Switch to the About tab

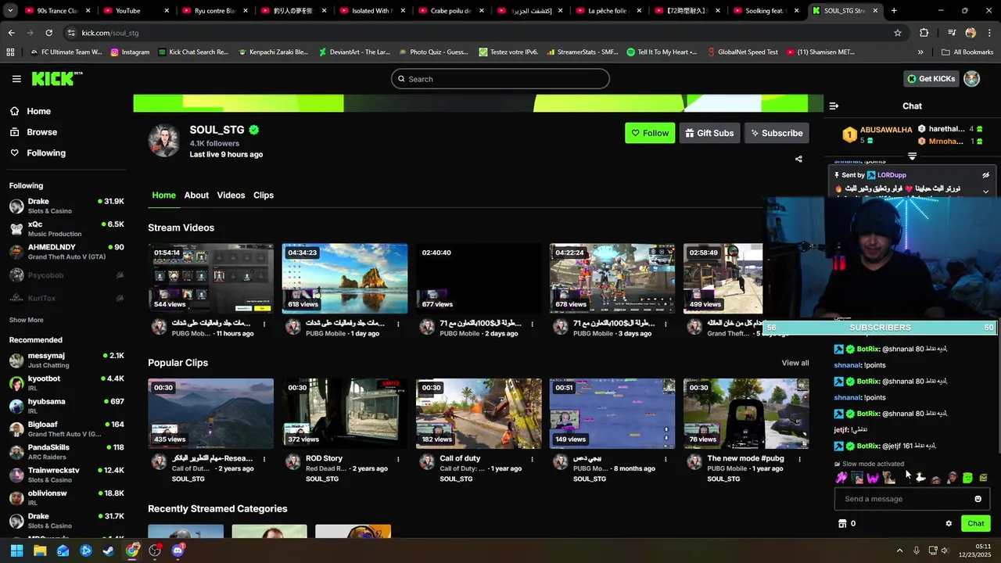pyautogui.click(x=196, y=195)
